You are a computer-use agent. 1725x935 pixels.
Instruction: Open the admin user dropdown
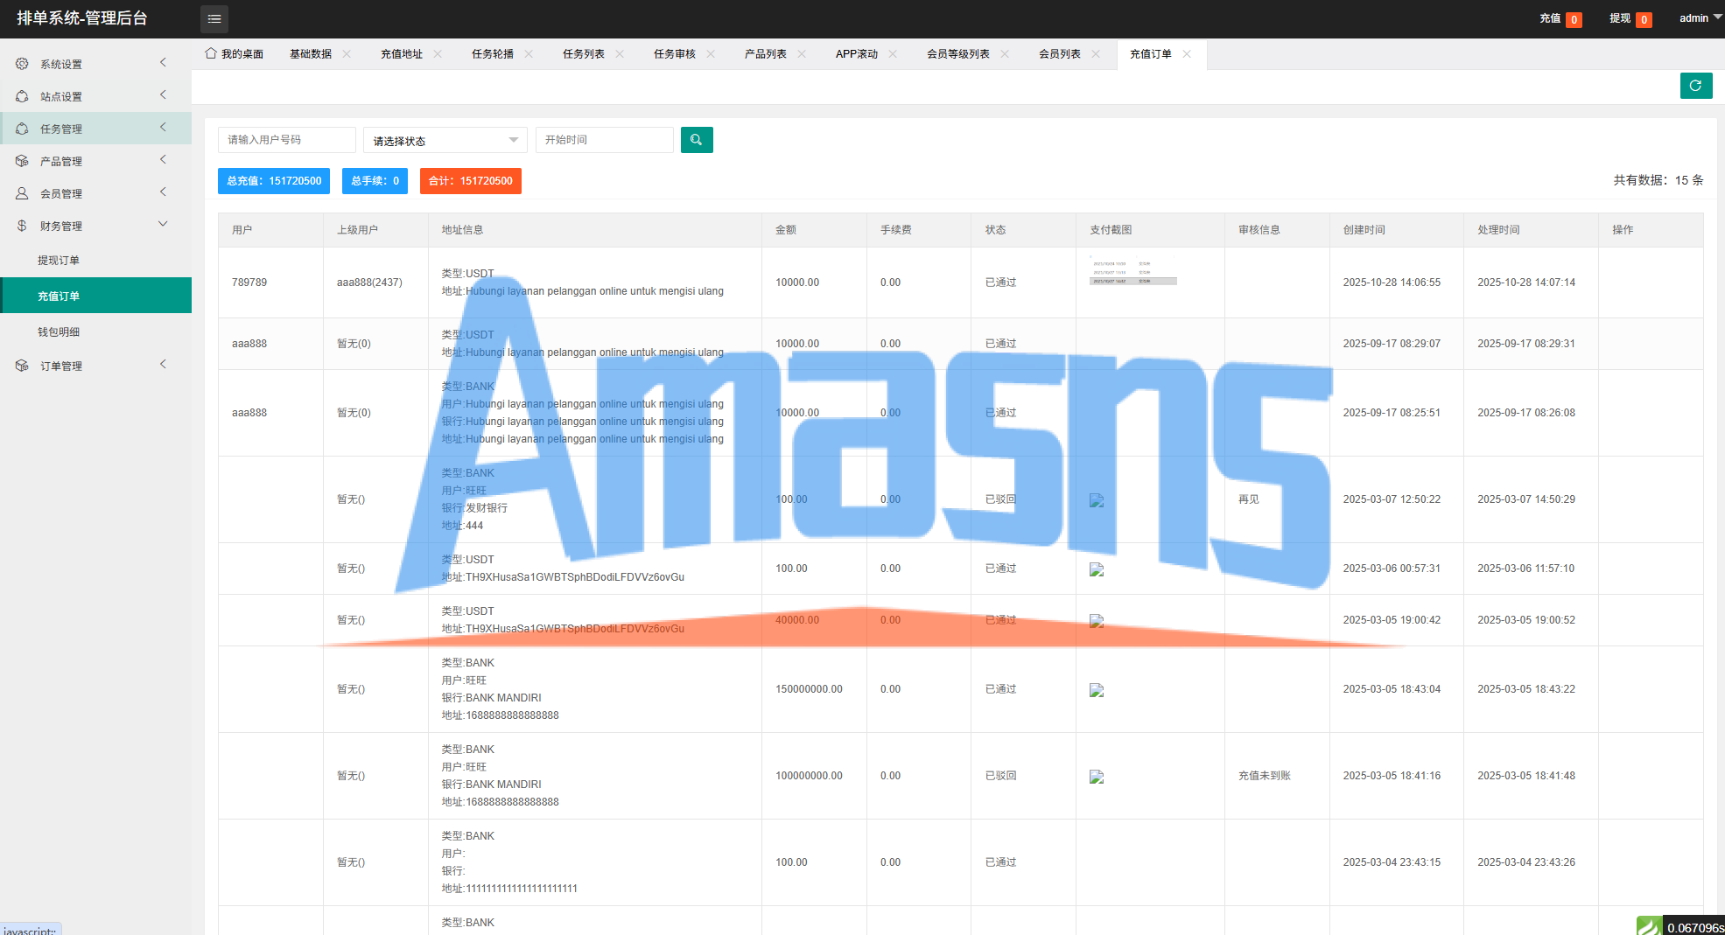[x=1700, y=18]
